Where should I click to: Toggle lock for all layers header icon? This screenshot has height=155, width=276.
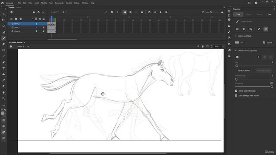[44, 19]
